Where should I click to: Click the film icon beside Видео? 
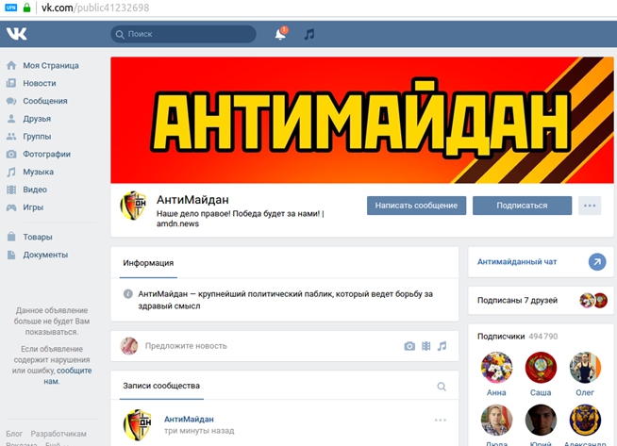point(11,190)
